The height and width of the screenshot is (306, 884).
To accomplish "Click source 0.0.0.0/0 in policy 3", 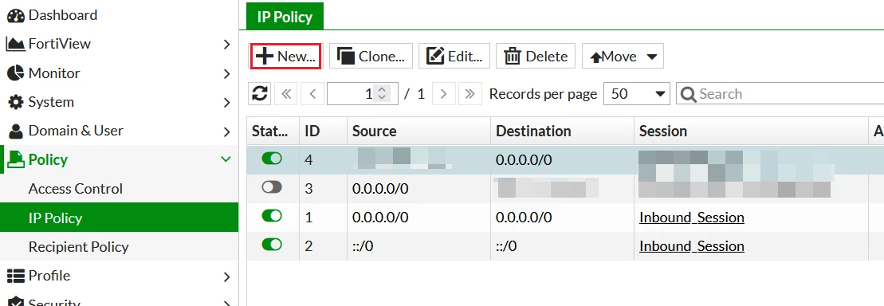I will 380,189.
